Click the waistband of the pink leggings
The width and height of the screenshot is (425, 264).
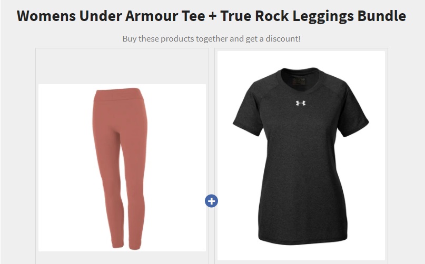118,95
